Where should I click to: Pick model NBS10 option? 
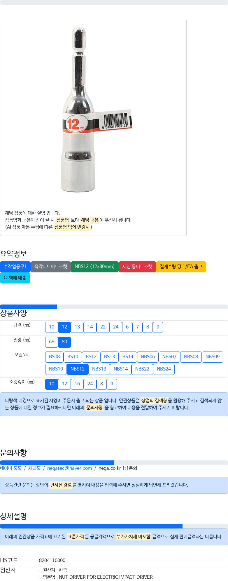tap(56, 369)
